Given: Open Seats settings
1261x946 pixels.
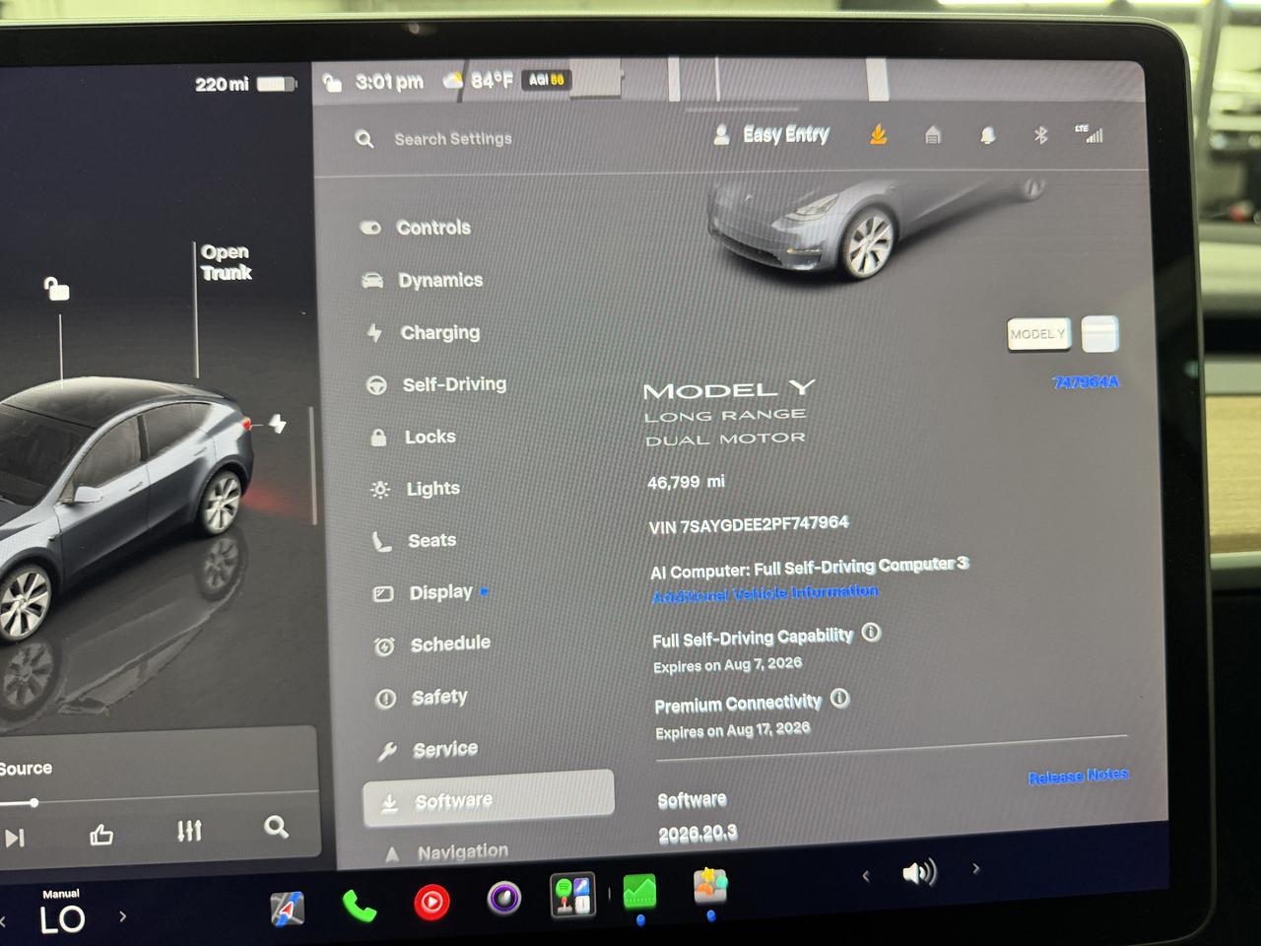Looking at the screenshot, I should [414, 540].
